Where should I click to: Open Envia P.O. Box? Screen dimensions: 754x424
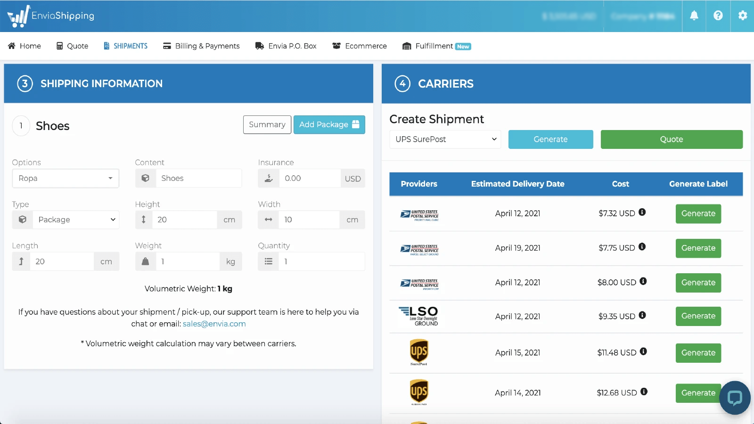pos(286,46)
